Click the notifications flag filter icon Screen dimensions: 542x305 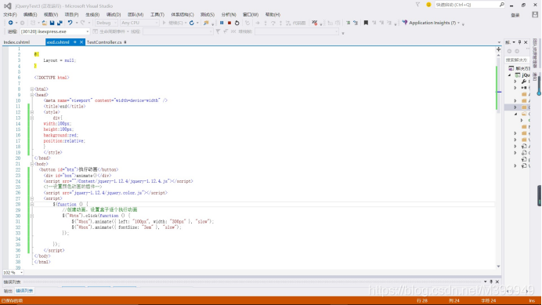pyautogui.click(x=417, y=5)
